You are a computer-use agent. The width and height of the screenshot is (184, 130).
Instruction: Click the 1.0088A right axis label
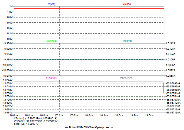pos(171,76)
